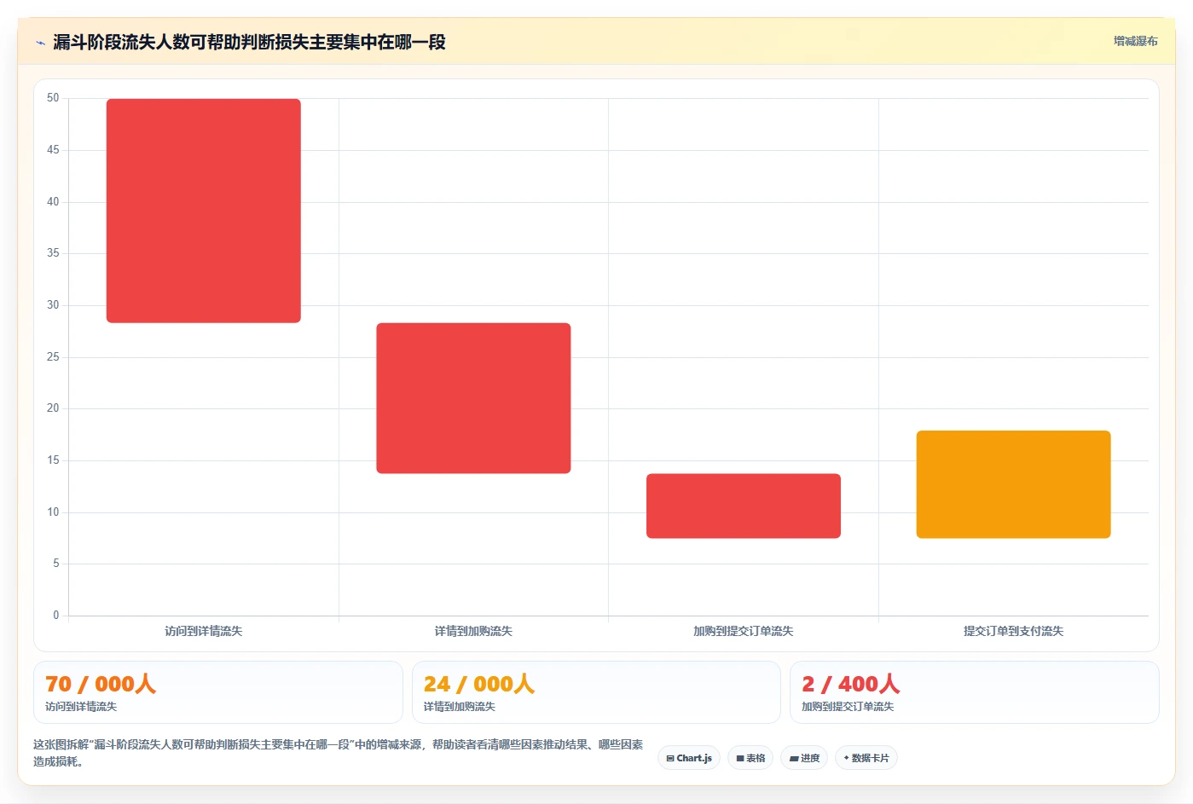Click the 2 / 400人 KPI value
The height and width of the screenshot is (804, 1193).
click(x=851, y=684)
